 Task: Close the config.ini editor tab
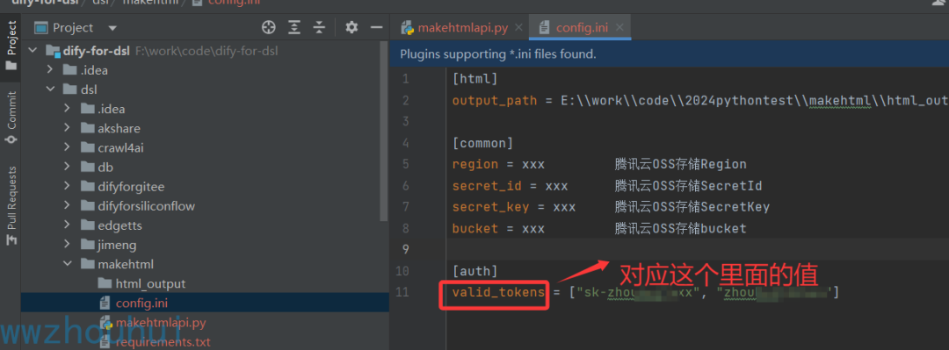(619, 27)
